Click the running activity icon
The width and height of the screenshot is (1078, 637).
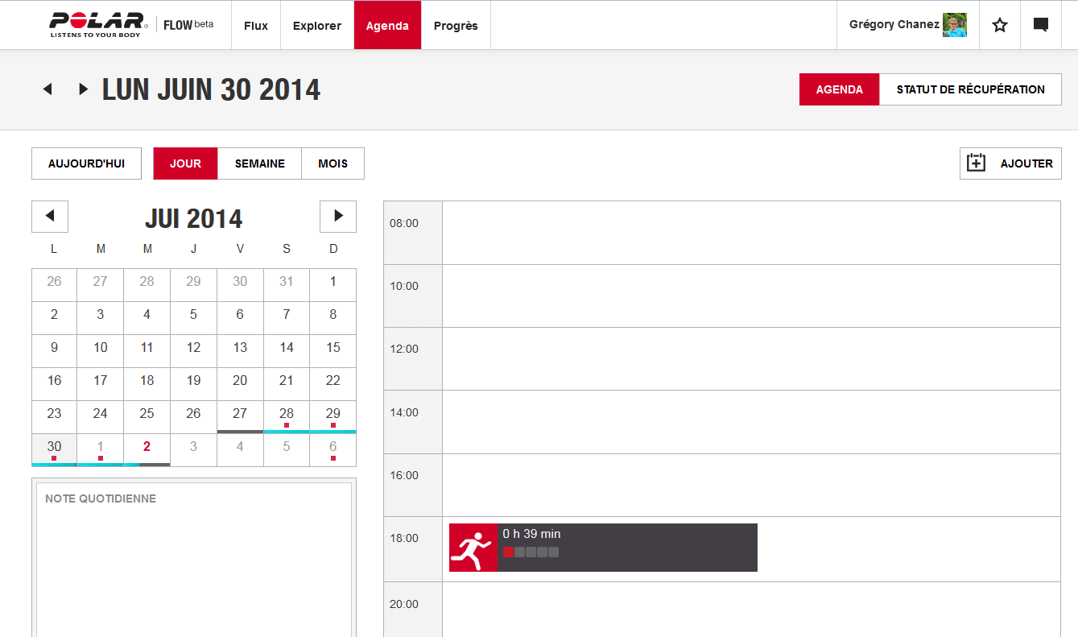(x=473, y=548)
